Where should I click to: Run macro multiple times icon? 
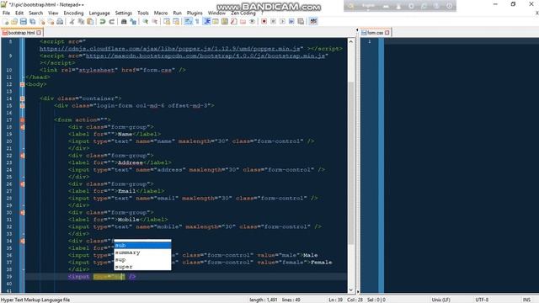[291, 21]
